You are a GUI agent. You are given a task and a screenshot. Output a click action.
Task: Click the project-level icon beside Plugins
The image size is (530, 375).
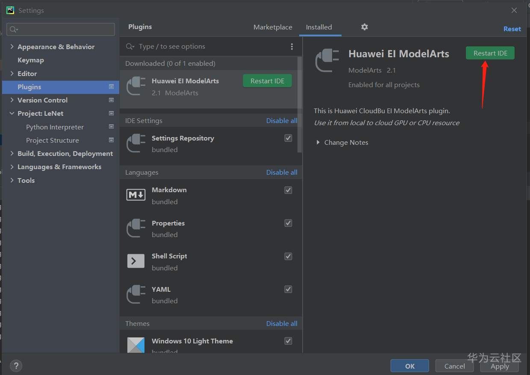click(x=112, y=87)
